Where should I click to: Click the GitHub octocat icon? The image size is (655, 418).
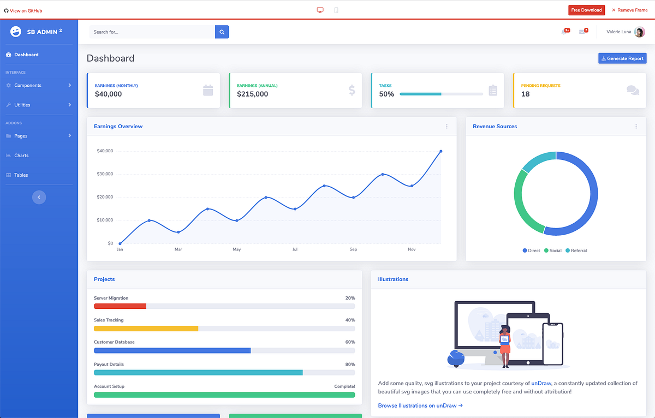tap(5, 10)
